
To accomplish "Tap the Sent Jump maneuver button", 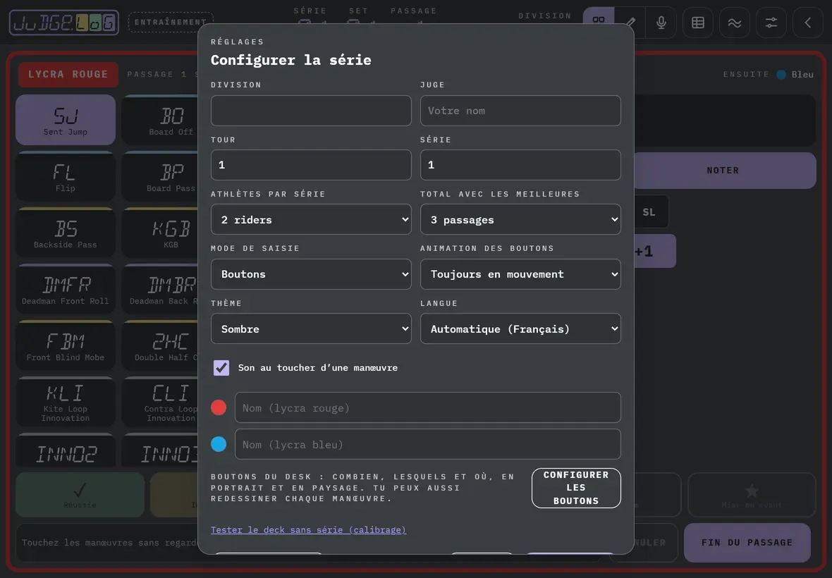I will pos(66,120).
